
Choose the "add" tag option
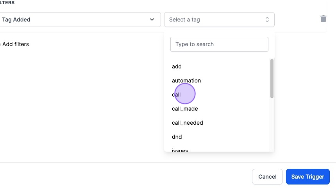[x=177, y=66]
